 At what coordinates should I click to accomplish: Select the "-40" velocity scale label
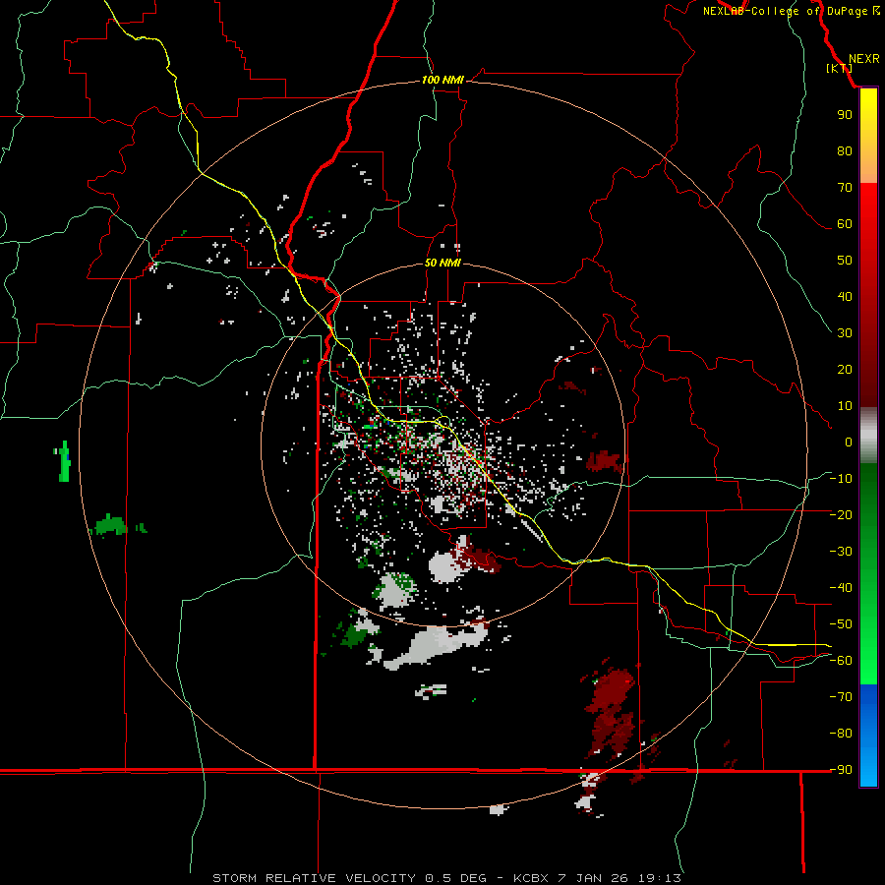tap(841, 588)
